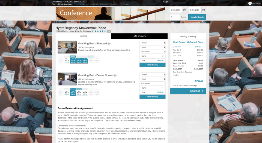Open the check-in date calendar icon
The width and height of the screenshot is (262, 143).
(x=184, y=10)
